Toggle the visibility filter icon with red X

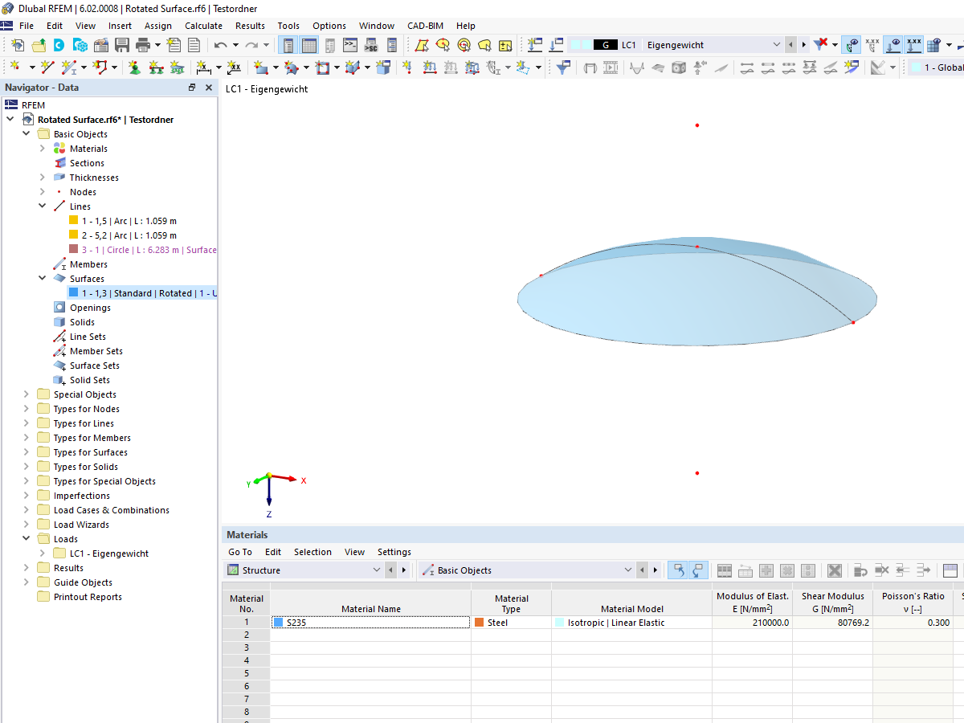coord(820,44)
